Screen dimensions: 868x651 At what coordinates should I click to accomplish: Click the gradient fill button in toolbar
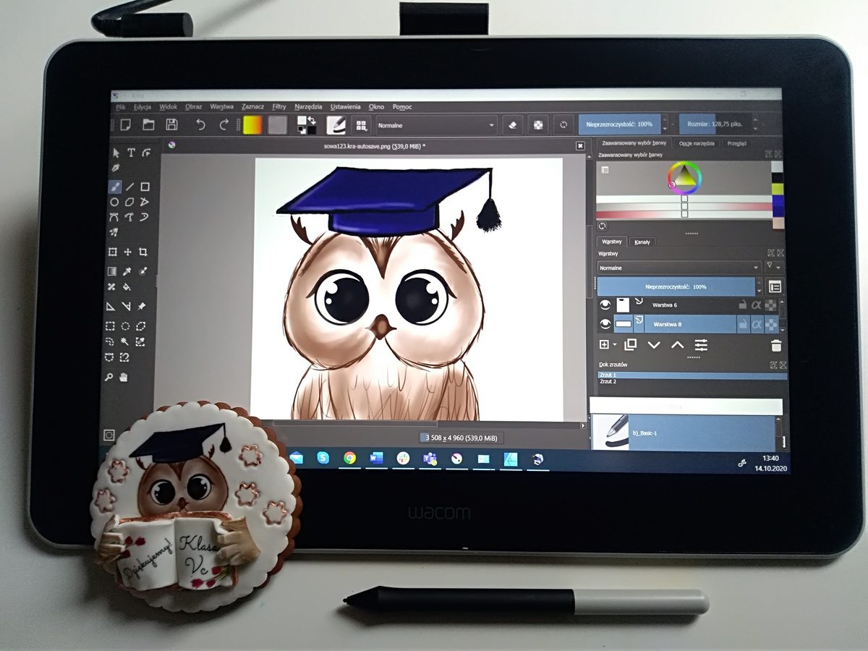pos(253,124)
